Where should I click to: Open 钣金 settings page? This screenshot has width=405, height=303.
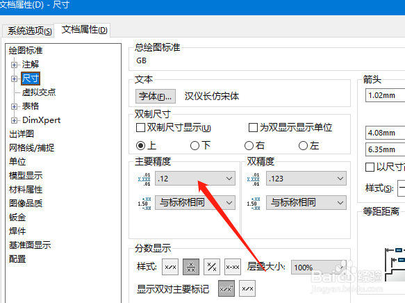point(17,218)
